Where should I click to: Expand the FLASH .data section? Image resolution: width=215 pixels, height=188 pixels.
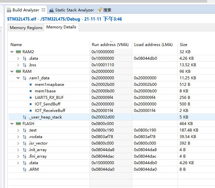coord(18,163)
